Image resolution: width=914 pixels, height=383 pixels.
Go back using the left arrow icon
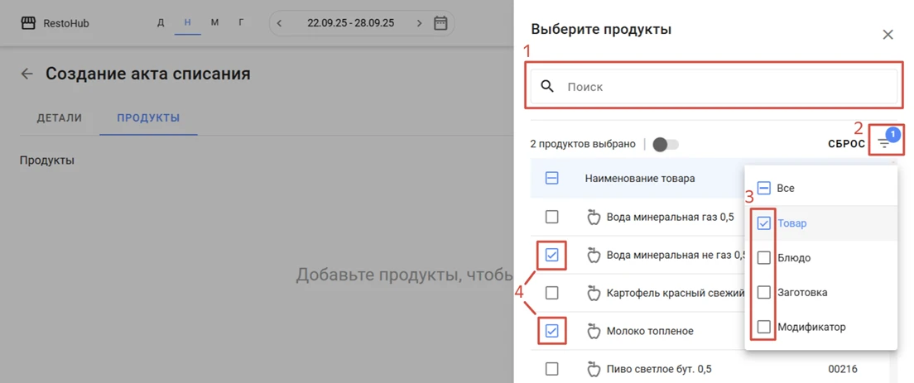[26, 74]
